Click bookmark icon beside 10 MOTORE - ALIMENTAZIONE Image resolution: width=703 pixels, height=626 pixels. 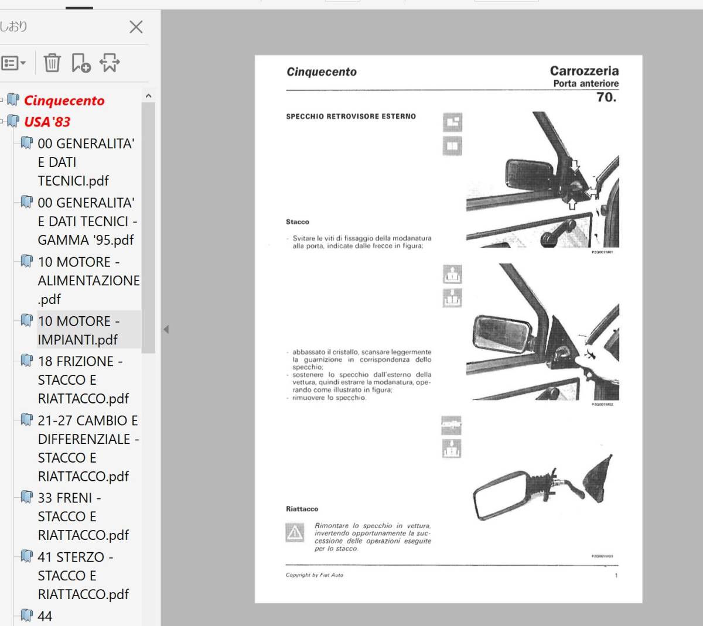pyautogui.click(x=27, y=261)
